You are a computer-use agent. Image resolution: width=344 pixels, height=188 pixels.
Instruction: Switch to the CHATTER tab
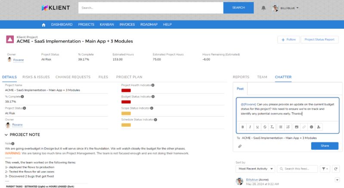point(283,77)
